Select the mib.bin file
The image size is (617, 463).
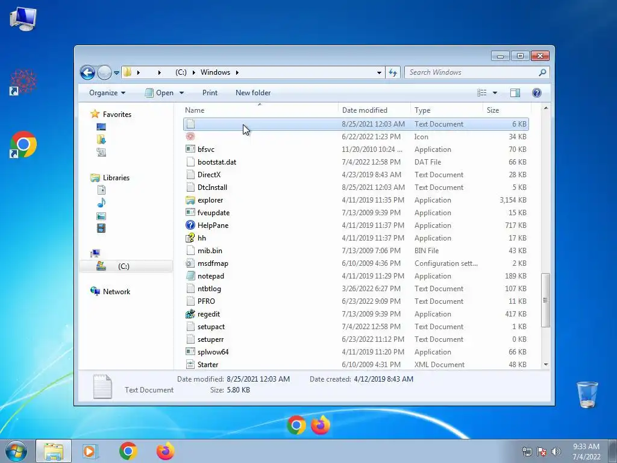coord(356,250)
